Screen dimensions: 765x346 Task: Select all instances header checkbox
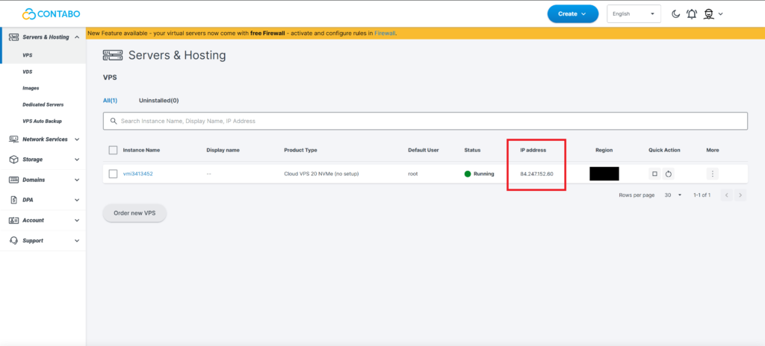tap(114, 150)
